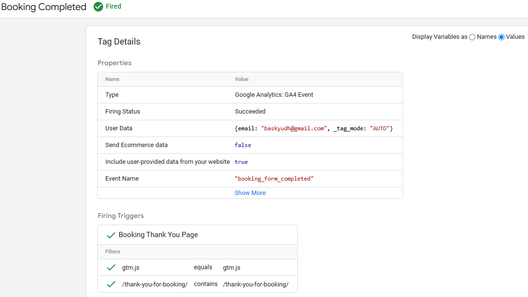Select the Names radio button

[472, 37]
